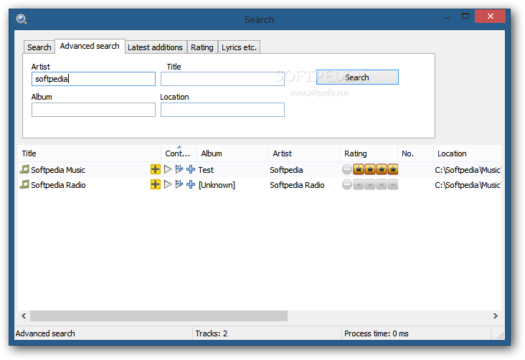Select the 'Softpedia Radio' track title
525x360 pixels.
click(58, 185)
